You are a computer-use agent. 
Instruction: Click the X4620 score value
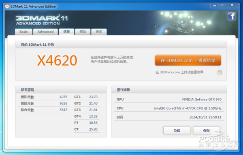57,60
